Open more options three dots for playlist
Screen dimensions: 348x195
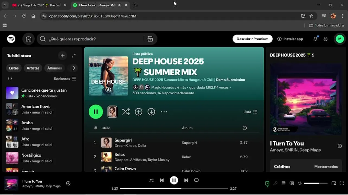point(164,112)
